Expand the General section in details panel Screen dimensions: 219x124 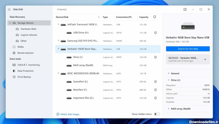(x=169, y=73)
